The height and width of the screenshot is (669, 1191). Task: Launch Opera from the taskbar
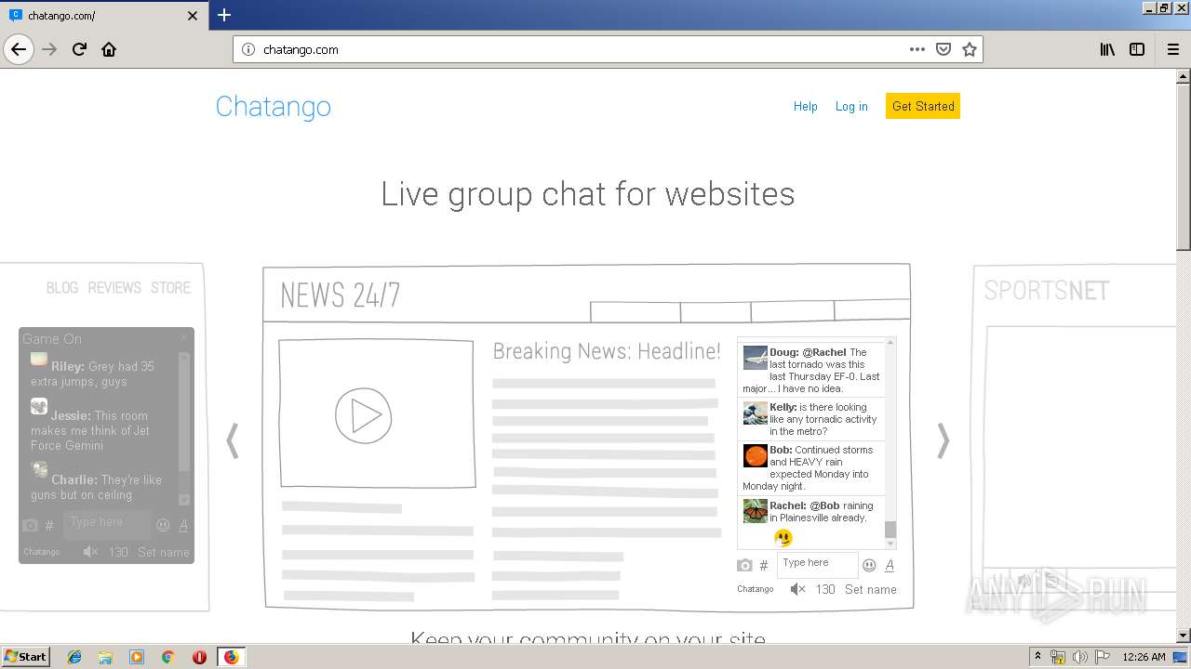tap(199, 657)
